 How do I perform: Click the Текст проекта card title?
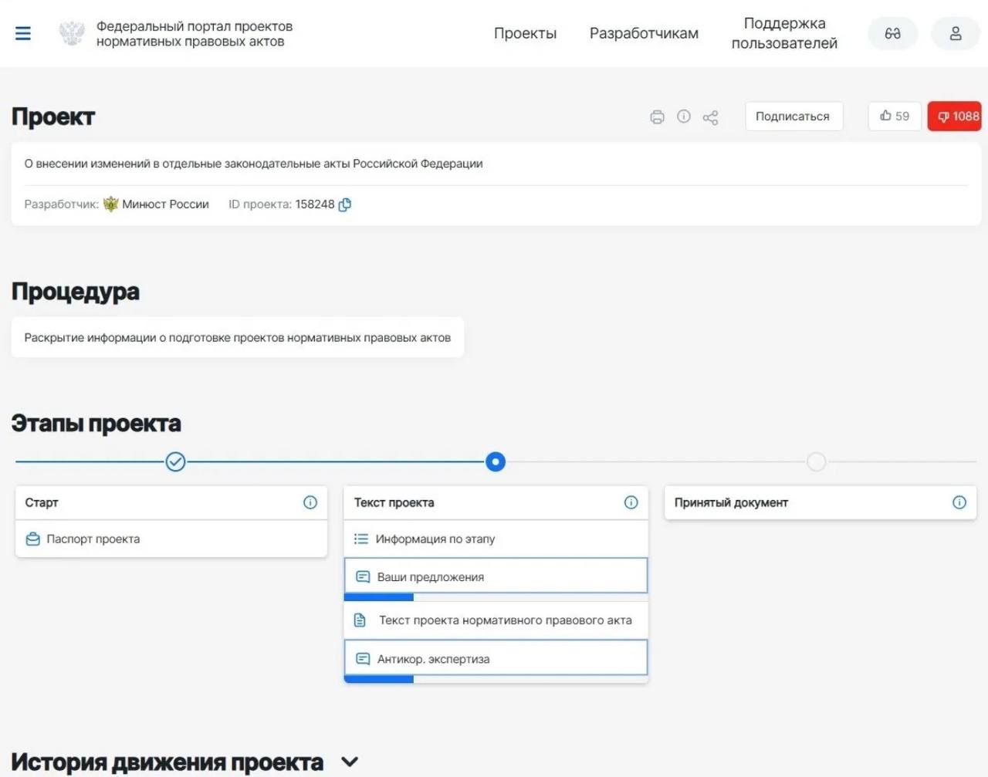(x=394, y=502)
